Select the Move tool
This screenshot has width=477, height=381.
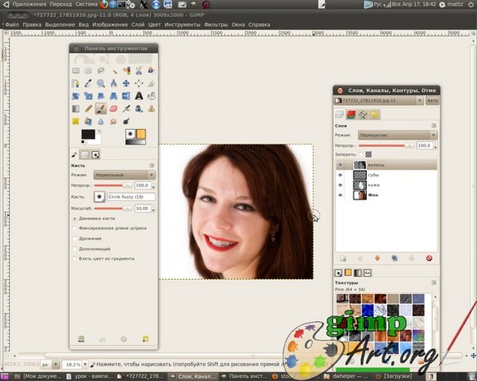pyautogui.click(x=126, y=83)
